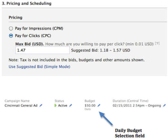Click the Pay for Clicks (CPC) label
168x138 pixels.
(x=33, y=36)
